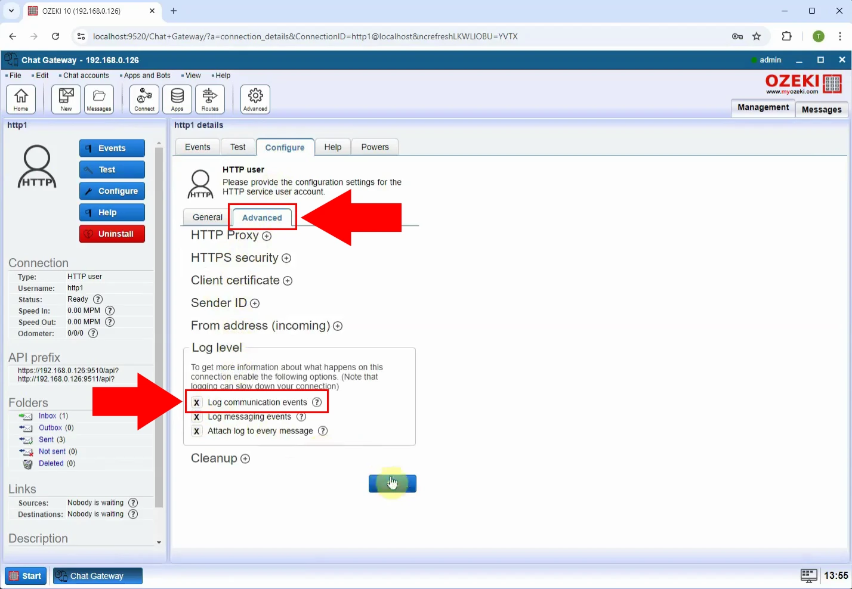Click the New message toolbar icon
Viewport: 852px width, 589px height.
click(66, 99)
